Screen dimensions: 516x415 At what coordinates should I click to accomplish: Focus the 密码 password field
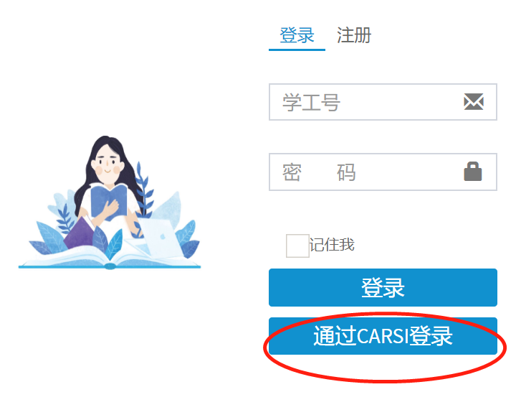click(383, 172)
